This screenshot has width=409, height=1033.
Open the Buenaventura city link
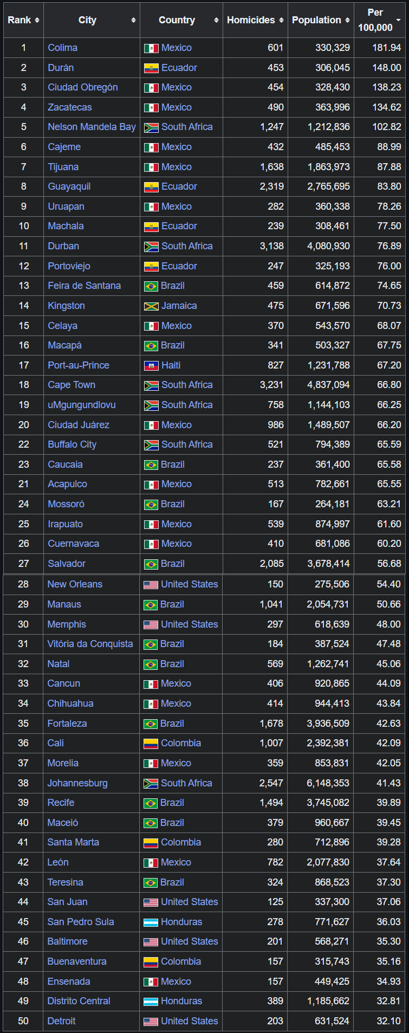coord(77,961)
